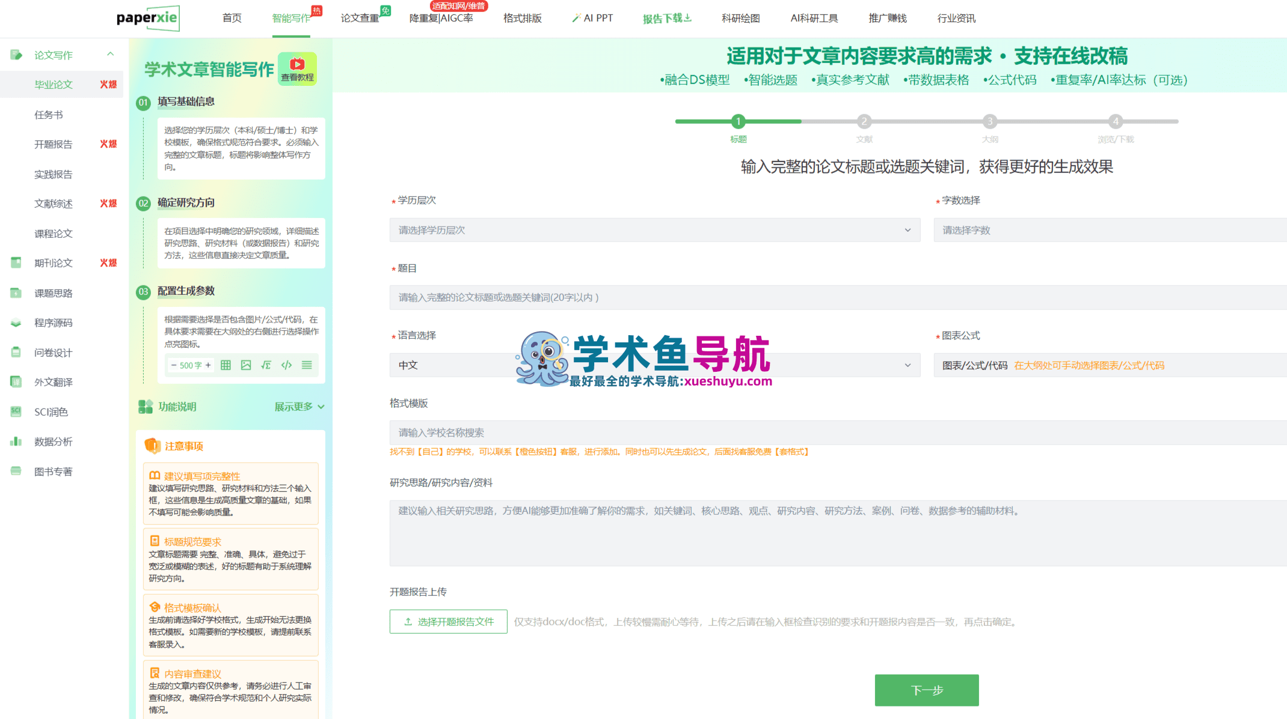Click the table icon in parameter toolbar

tap(226, 365)
